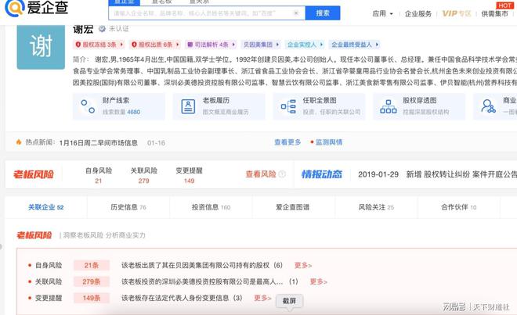
Task: Click 查看更多 in the news bar
Action: 287,142
